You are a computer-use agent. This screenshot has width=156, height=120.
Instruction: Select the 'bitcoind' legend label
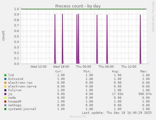pyautogui.click(x=16, y=79)
